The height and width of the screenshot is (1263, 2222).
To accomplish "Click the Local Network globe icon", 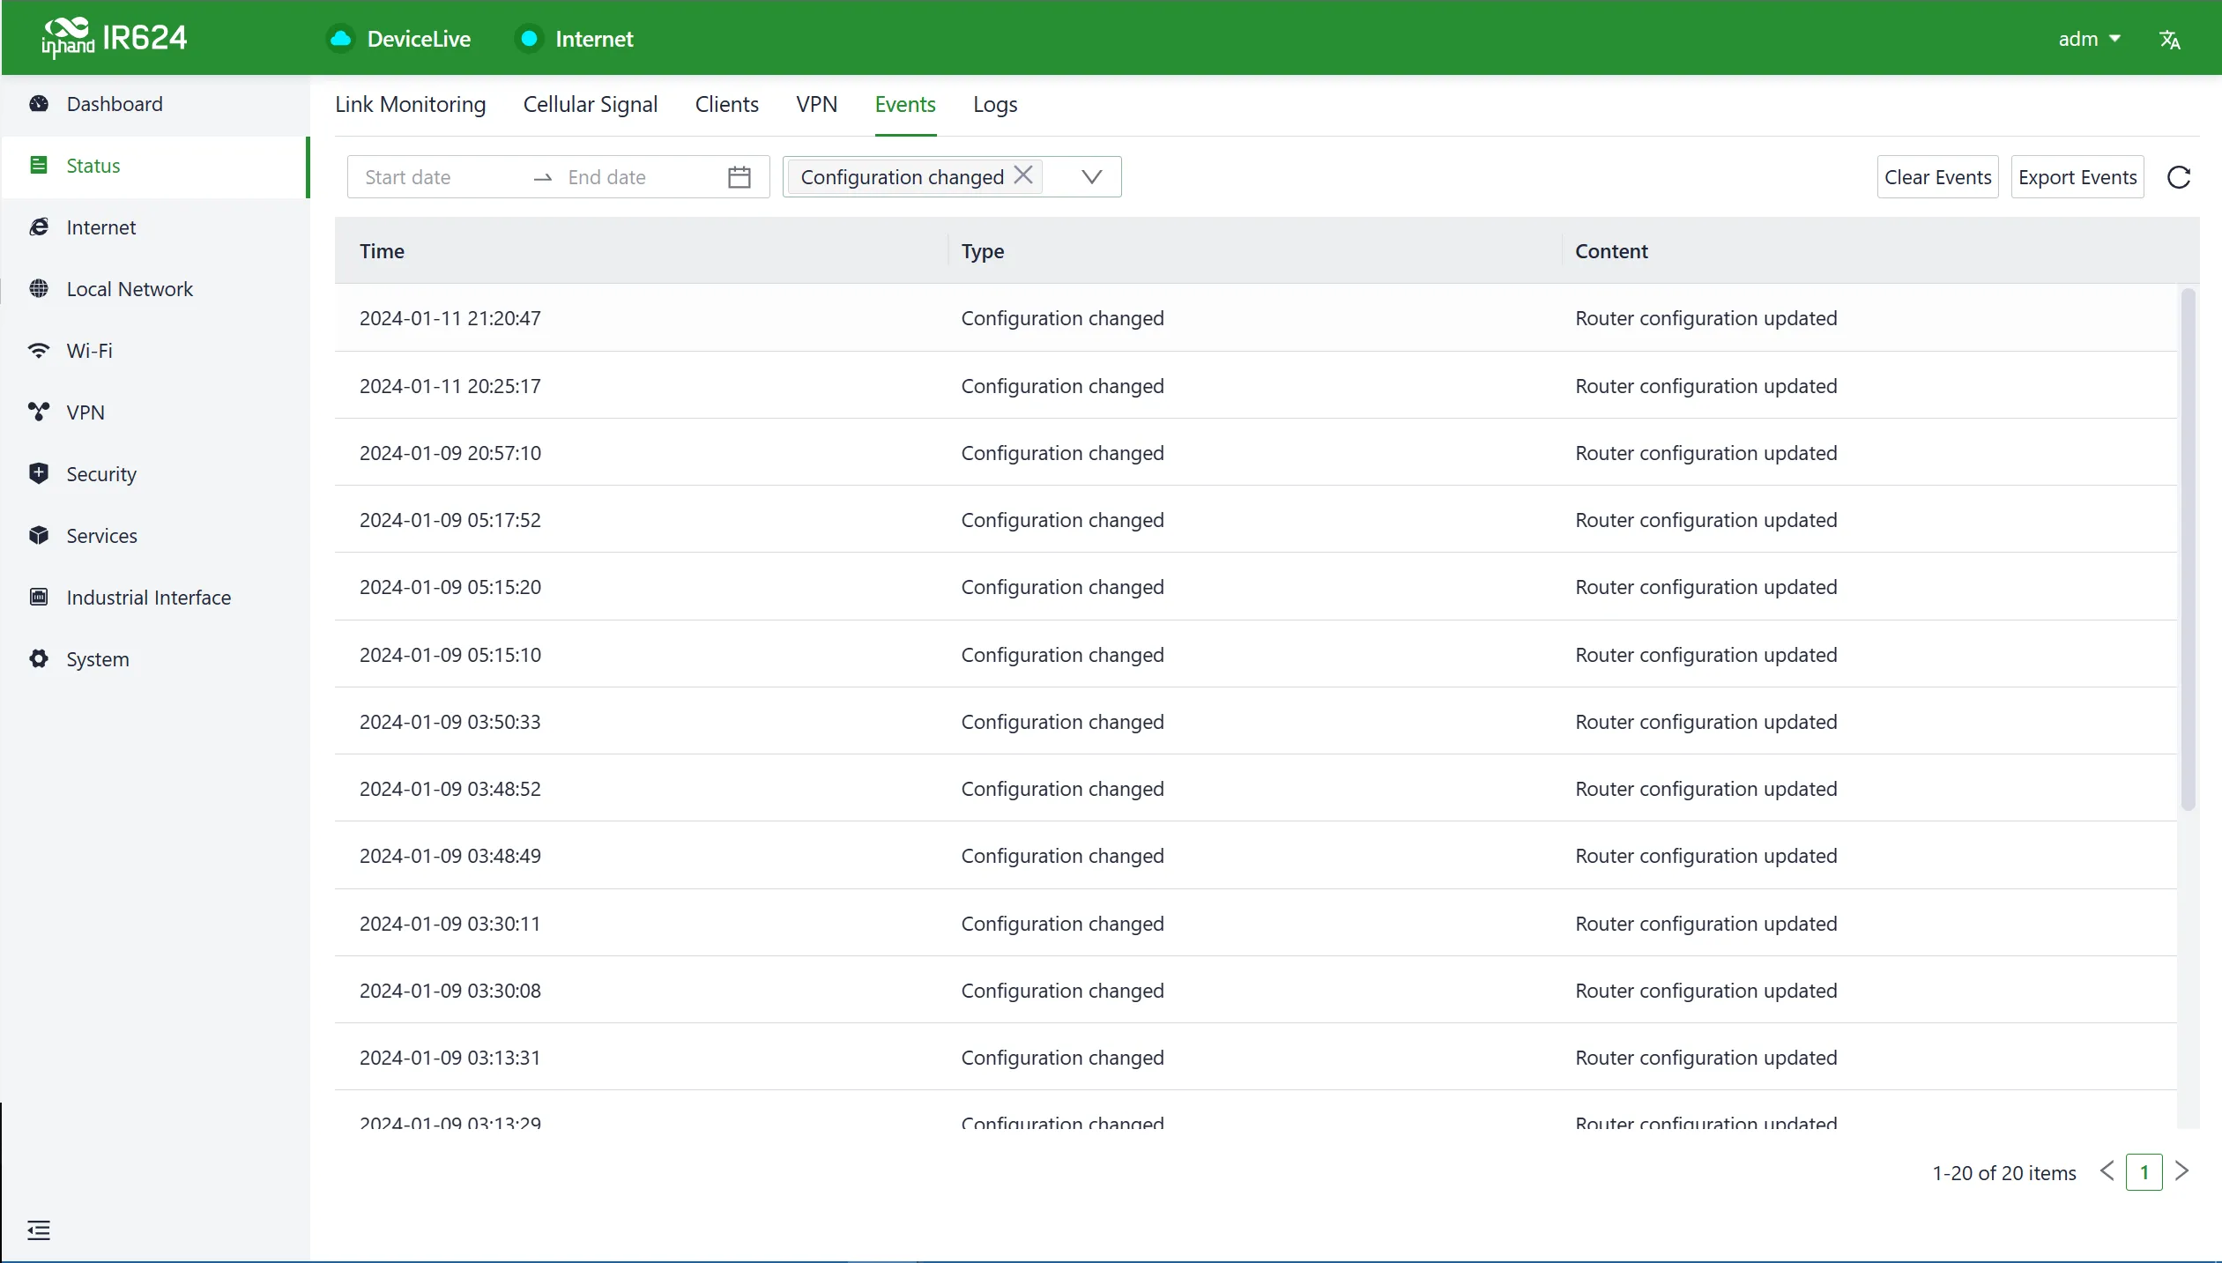I will coord(39,289).
